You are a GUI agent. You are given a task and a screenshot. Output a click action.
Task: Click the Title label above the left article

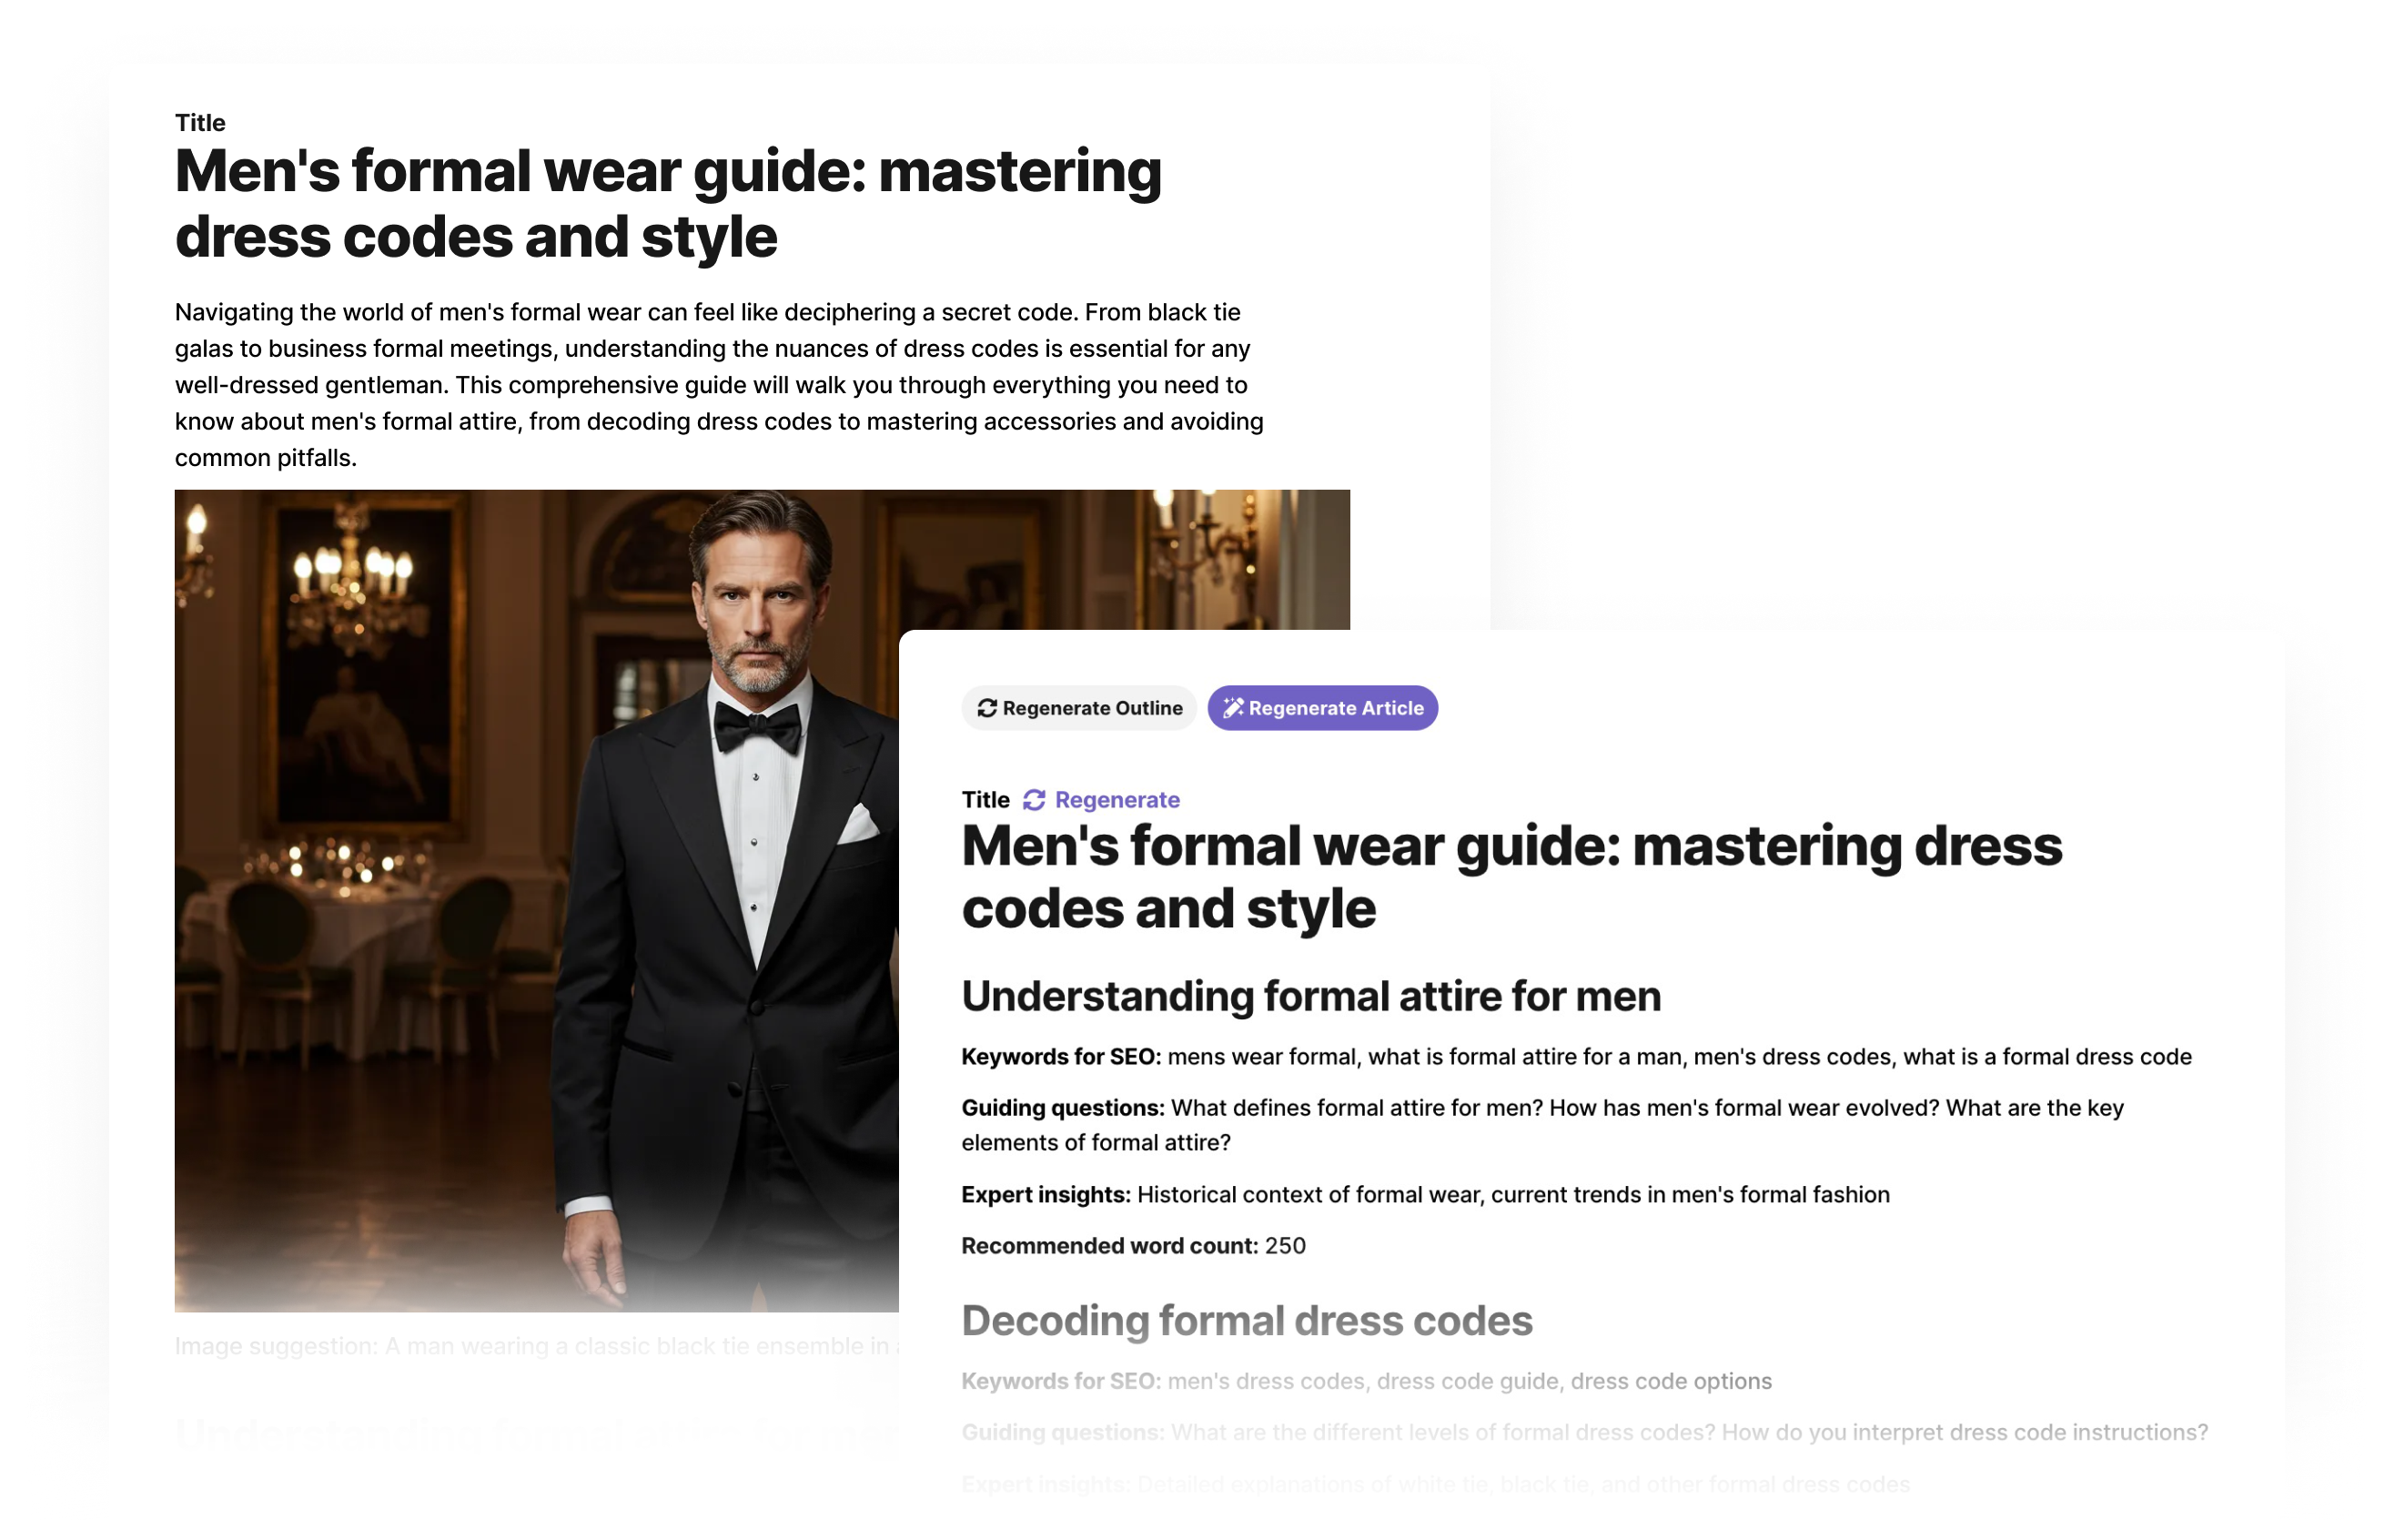pyautogui.click(x=200, y=122)
